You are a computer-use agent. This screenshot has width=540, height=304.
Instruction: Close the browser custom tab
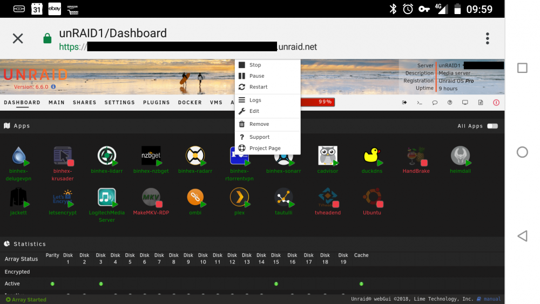[18, 38]
